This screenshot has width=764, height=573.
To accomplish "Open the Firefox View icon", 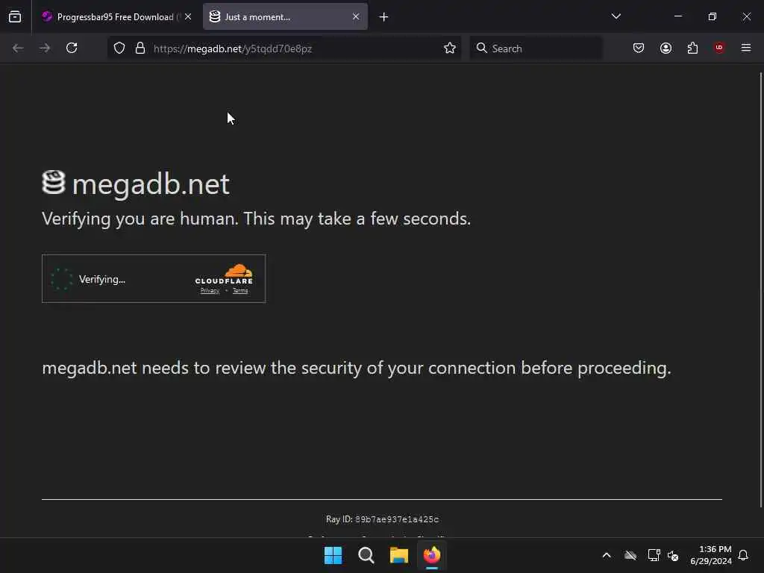I will click(x=15, y=16).
